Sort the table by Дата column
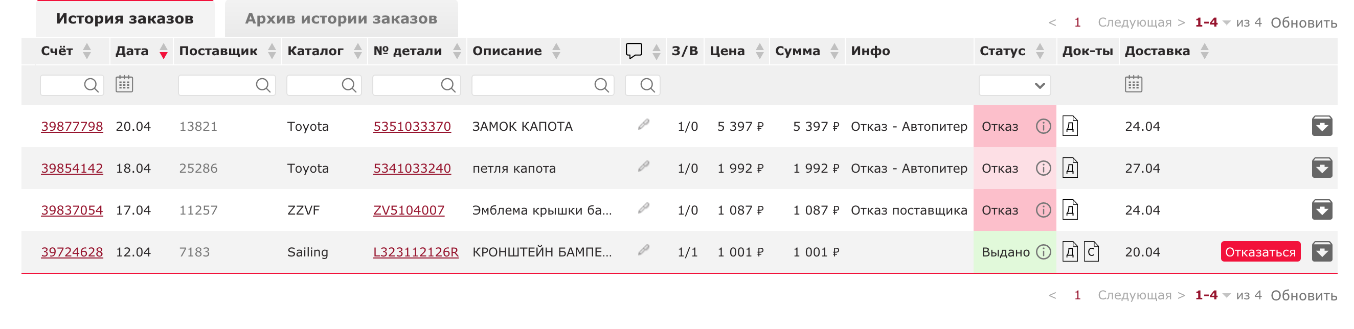The image size is (1354, 329). (x=164, y=51)
